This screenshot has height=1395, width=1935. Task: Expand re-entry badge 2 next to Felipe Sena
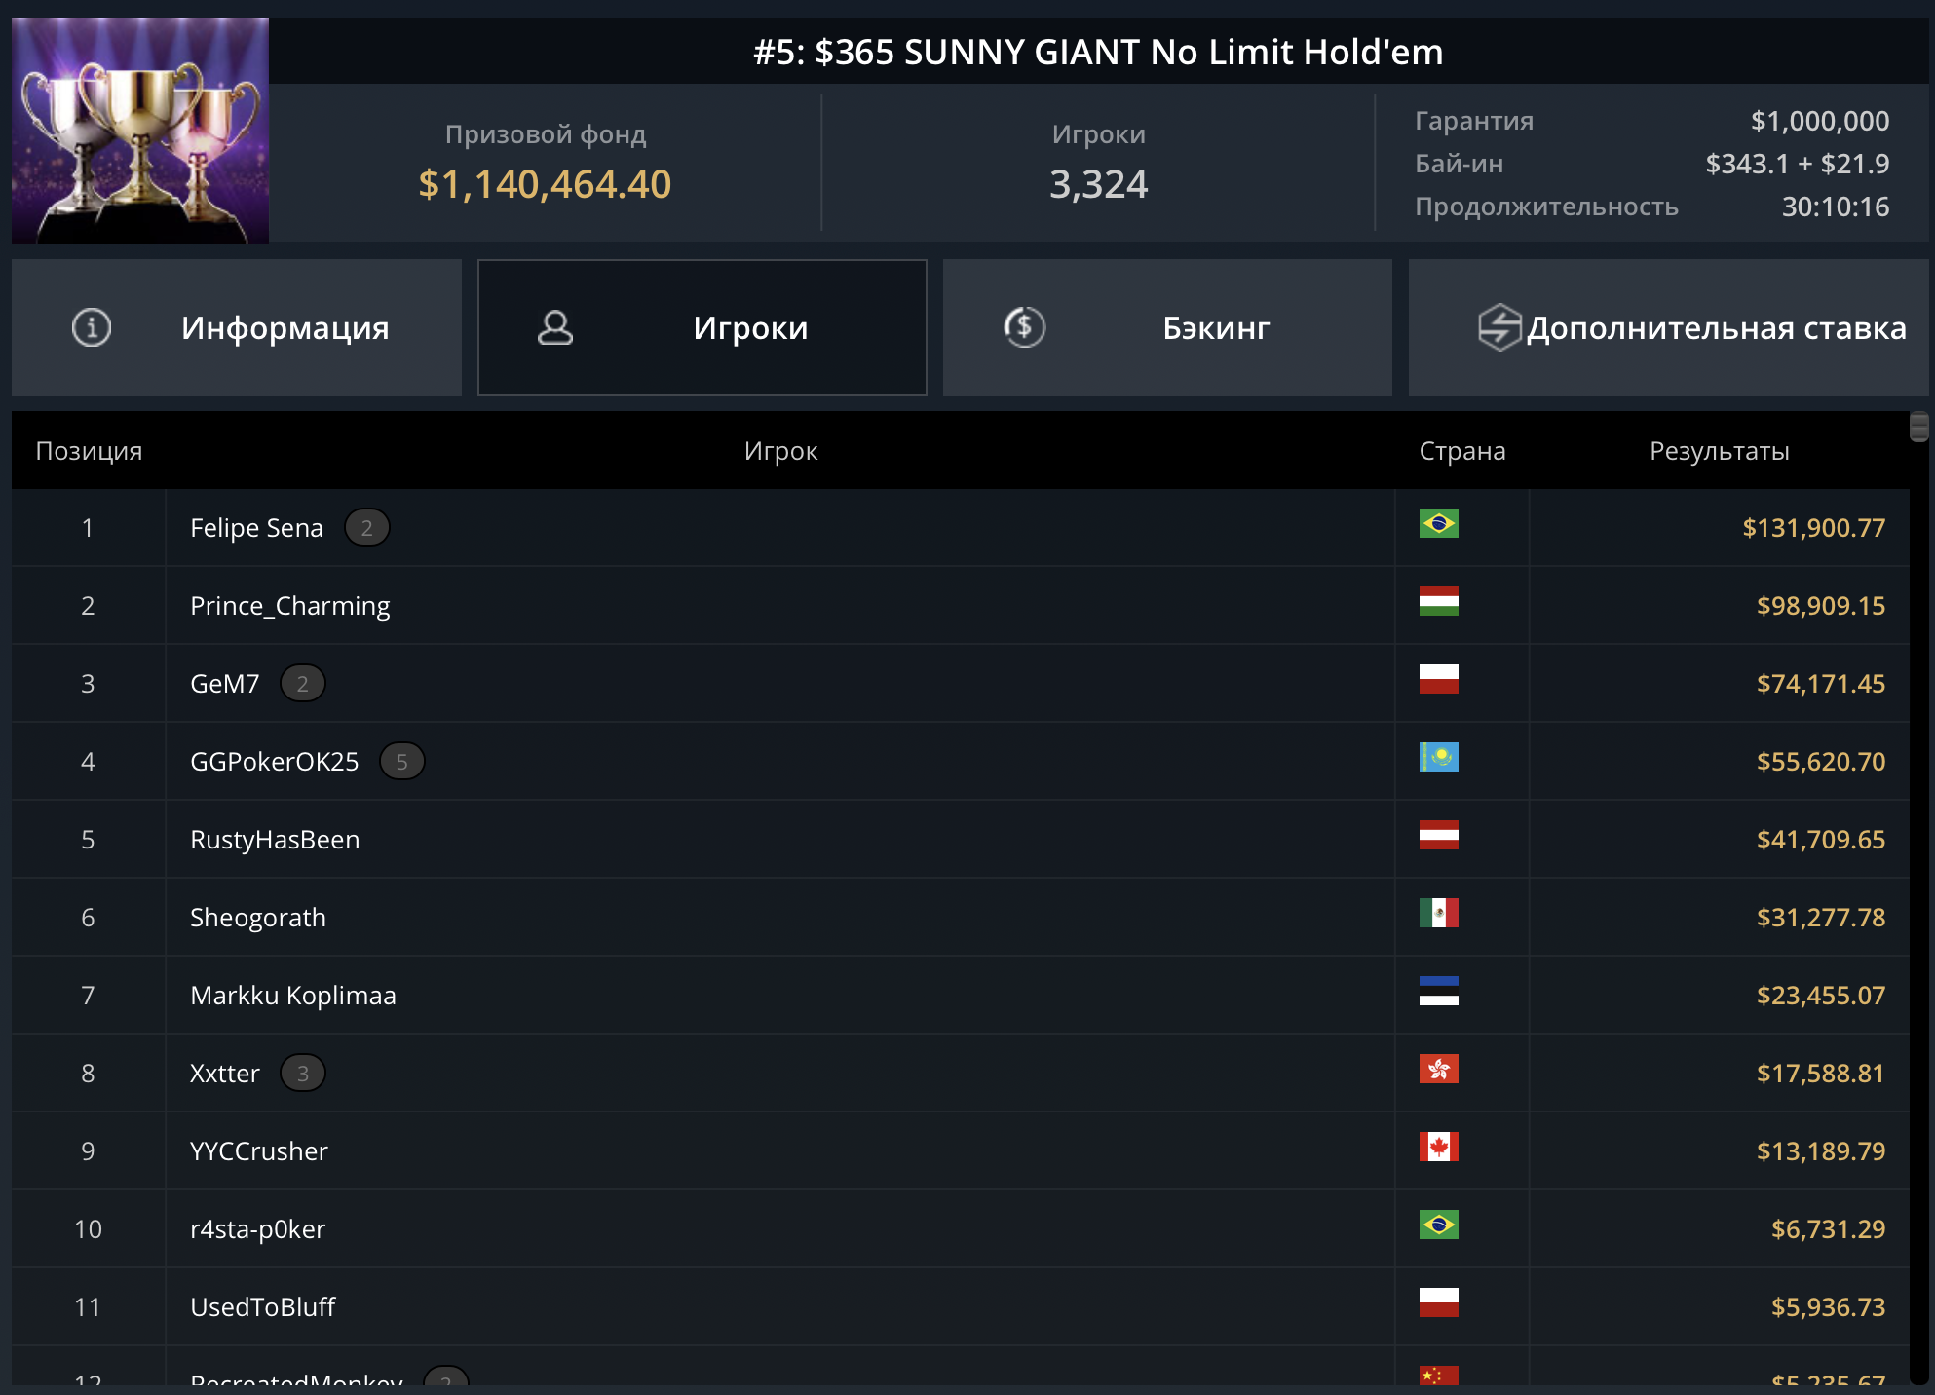(367, 528)
